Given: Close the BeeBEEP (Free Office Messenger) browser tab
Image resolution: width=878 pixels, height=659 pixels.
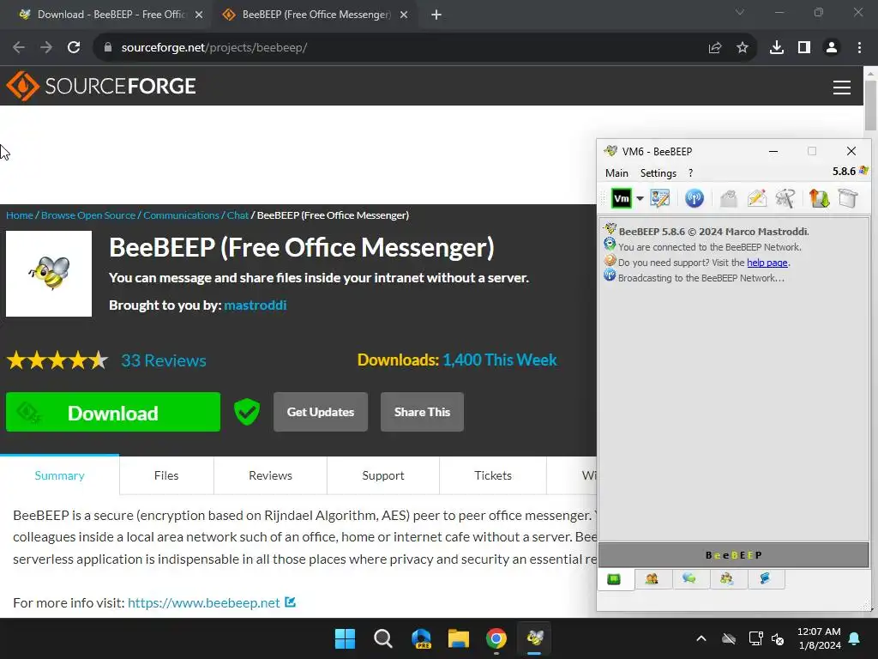Looking at the screenshot, I should tap(404, 15).
